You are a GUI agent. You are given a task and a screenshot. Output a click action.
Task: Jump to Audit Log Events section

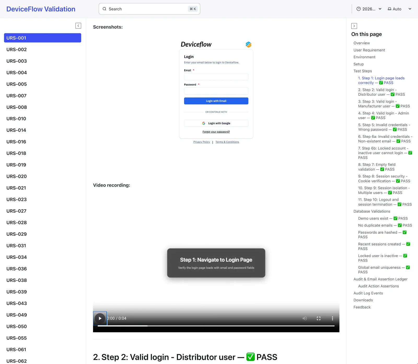click(x=368, y=293)
